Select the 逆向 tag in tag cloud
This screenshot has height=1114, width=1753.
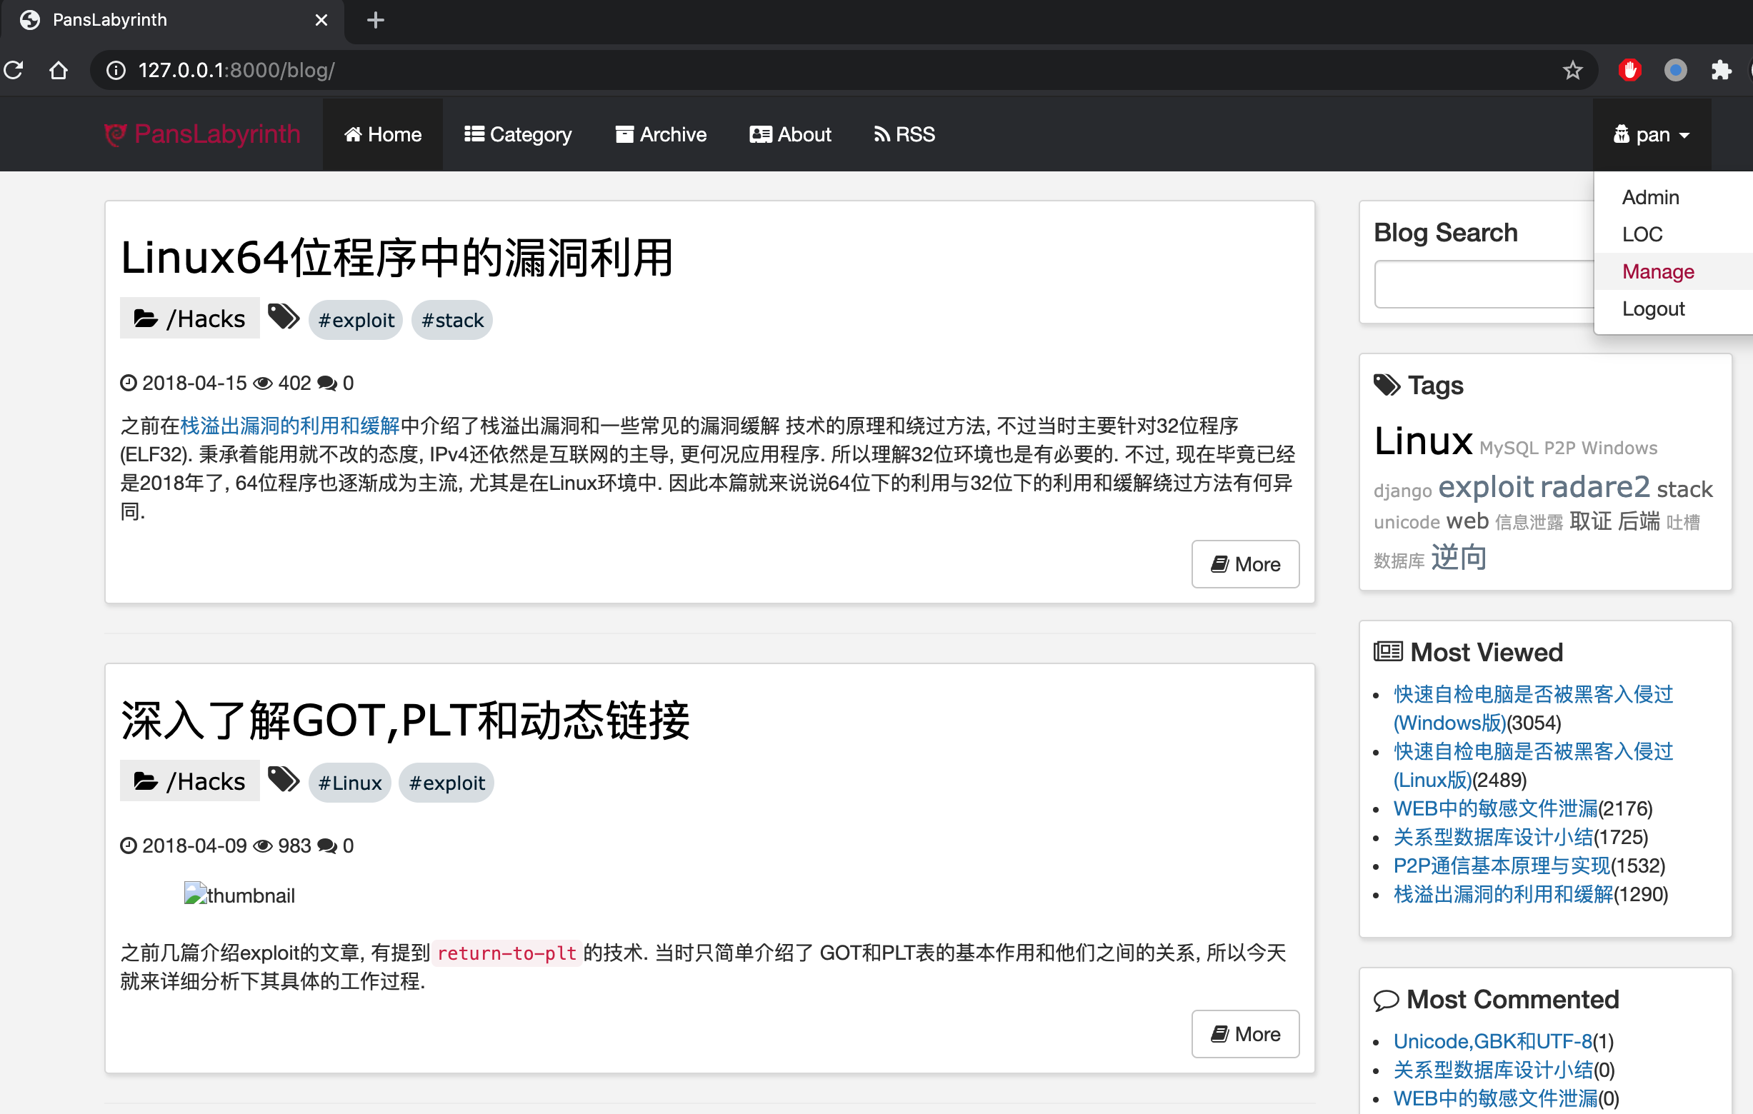coord(1458,558)
